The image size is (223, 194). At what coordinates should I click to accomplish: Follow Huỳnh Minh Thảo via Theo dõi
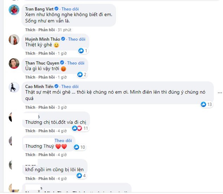[x=77, y=39]
